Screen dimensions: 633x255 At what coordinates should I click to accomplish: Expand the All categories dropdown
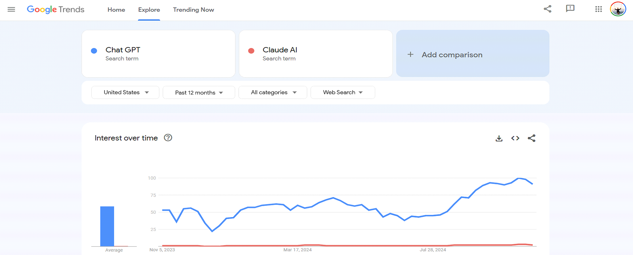coord(273,93)
